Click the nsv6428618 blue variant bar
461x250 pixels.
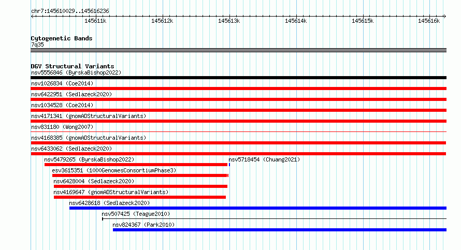258,208
